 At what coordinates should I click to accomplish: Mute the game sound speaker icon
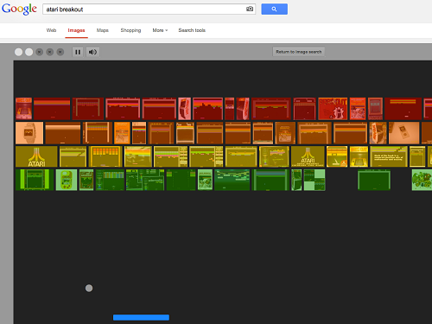[x=92, y=52]
